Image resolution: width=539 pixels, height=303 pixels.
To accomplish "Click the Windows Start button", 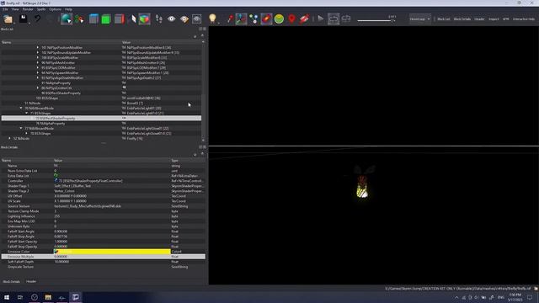I will 7,297.
